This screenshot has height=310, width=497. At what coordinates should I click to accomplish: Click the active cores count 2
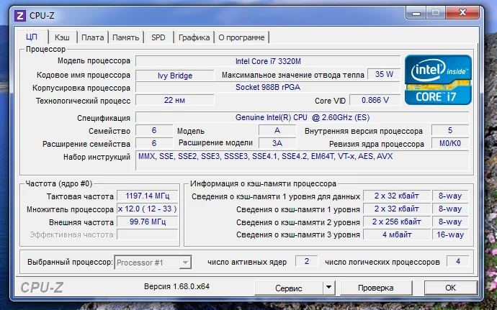point(307,261)
